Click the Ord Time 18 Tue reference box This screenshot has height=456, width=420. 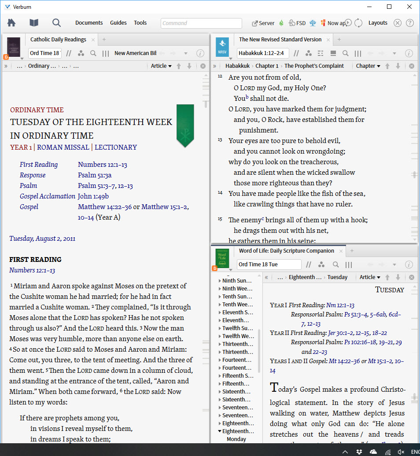(269, 265)
